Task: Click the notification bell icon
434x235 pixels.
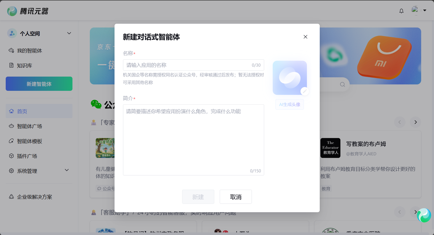Action: click(401, 11)
